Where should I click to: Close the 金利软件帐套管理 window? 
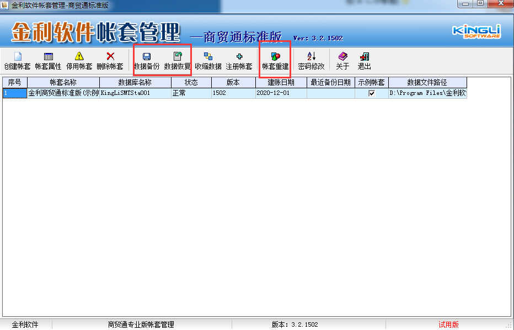(501, 4)
